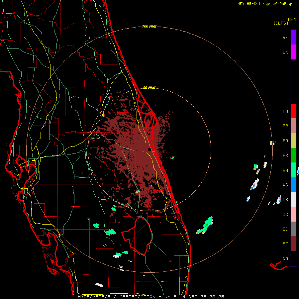Click the DS legend label
The height and width of the screenshot is (299, 299).
click(x=285, y=200)
